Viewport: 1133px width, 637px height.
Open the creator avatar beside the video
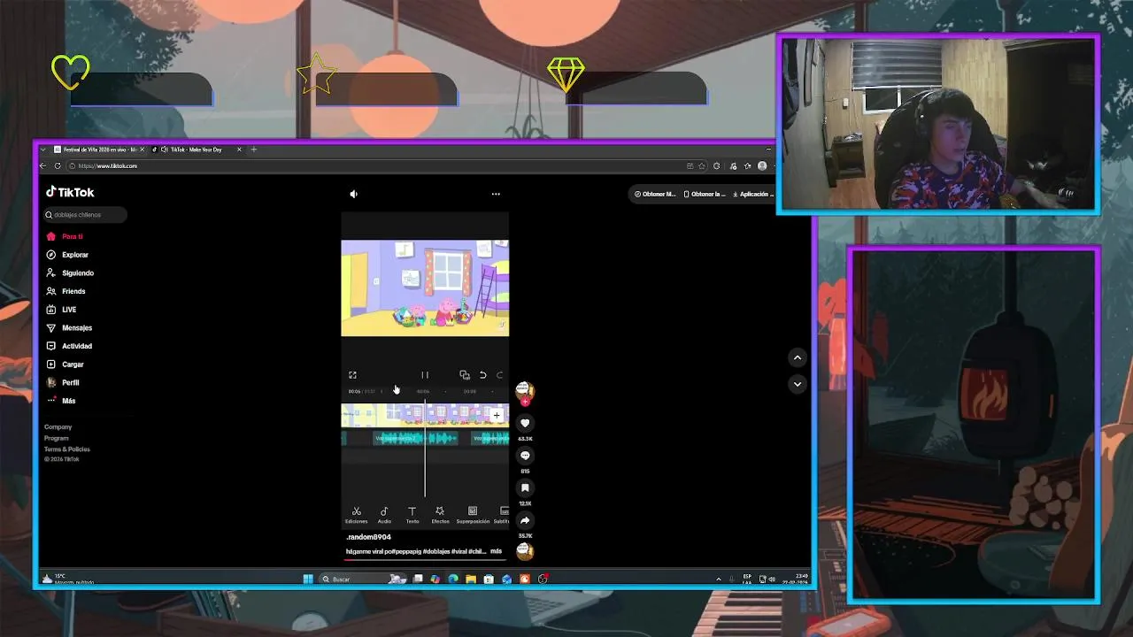(525, 389)
